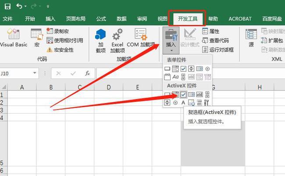285x176 pixels.
Task: Expand the Name Box dropdown arrow
Action: click(35, 73)
